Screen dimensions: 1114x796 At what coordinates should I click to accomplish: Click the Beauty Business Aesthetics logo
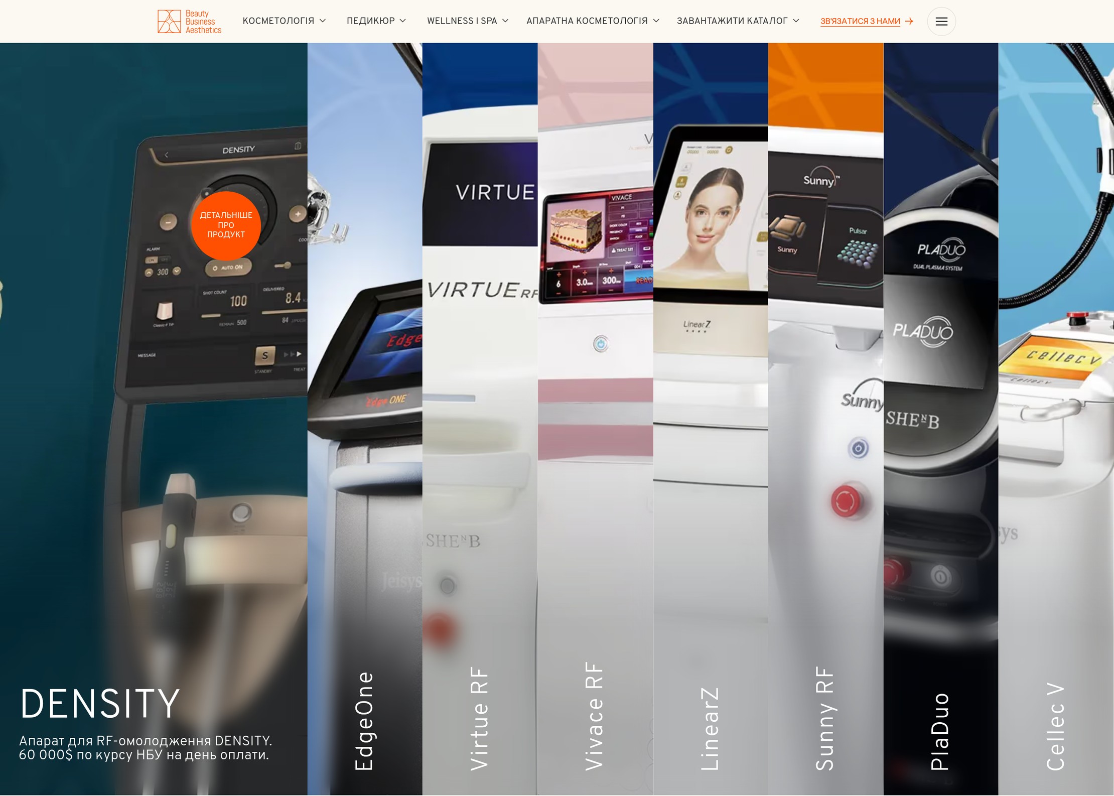point(189,22)
